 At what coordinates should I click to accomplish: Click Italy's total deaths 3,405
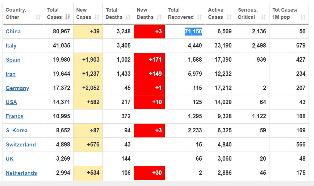point(123,45)
